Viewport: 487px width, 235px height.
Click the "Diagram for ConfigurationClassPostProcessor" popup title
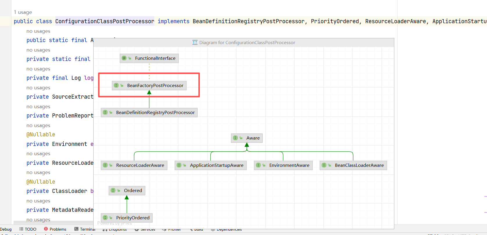pos(247,42)
